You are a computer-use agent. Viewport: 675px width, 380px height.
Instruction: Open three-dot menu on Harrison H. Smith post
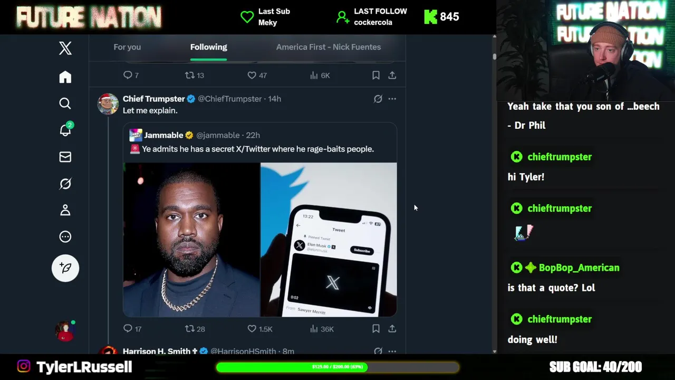pyautogui.click(x=392, y=351)
